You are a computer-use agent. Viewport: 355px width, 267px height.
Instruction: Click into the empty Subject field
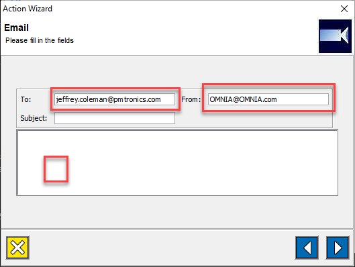coord(115,118)
